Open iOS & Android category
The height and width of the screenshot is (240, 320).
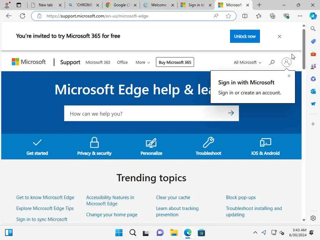265,147
